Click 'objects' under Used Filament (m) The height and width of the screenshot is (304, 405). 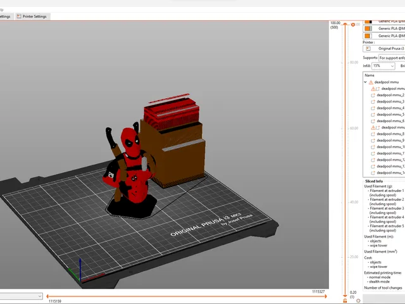[x=375, y=241]
